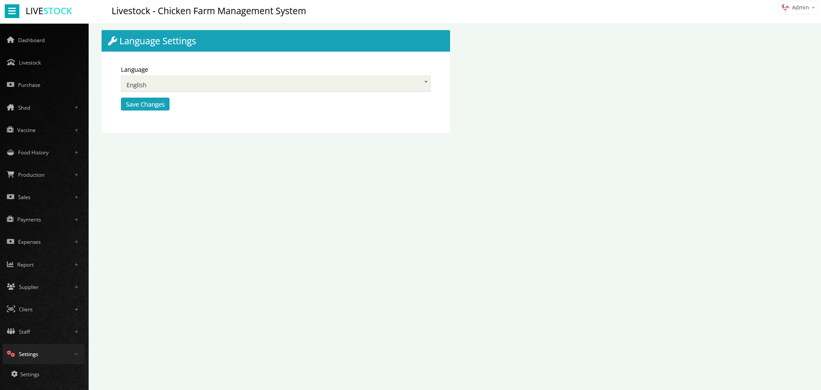Select the Production cart icon

pyautogui.click(x=10, y=175)
